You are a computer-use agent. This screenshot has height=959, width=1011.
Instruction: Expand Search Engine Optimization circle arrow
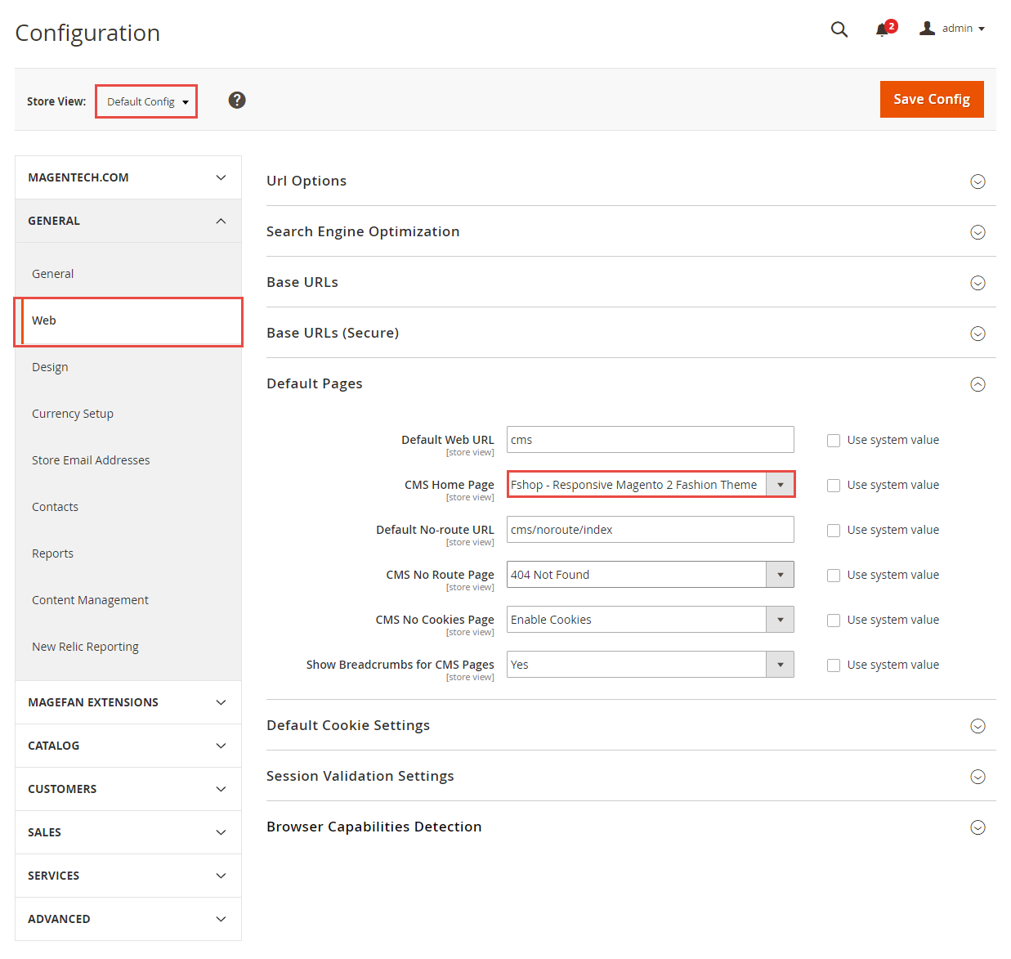tap(977, 232)
